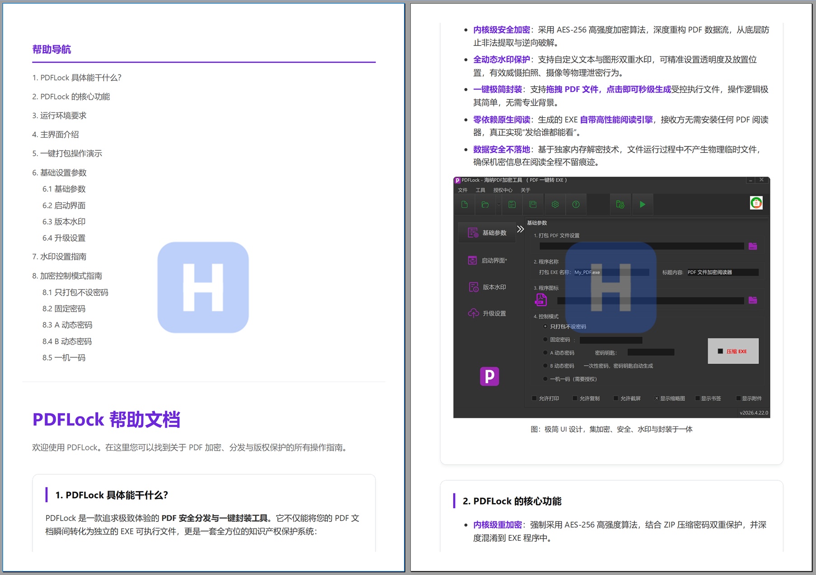This screenshot has width=816, height=575.
Task: Click the new file icon in PDFLock toolbar
Action: pos(464,204)
